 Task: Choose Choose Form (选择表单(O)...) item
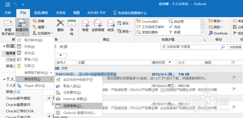tap(79, 106)
